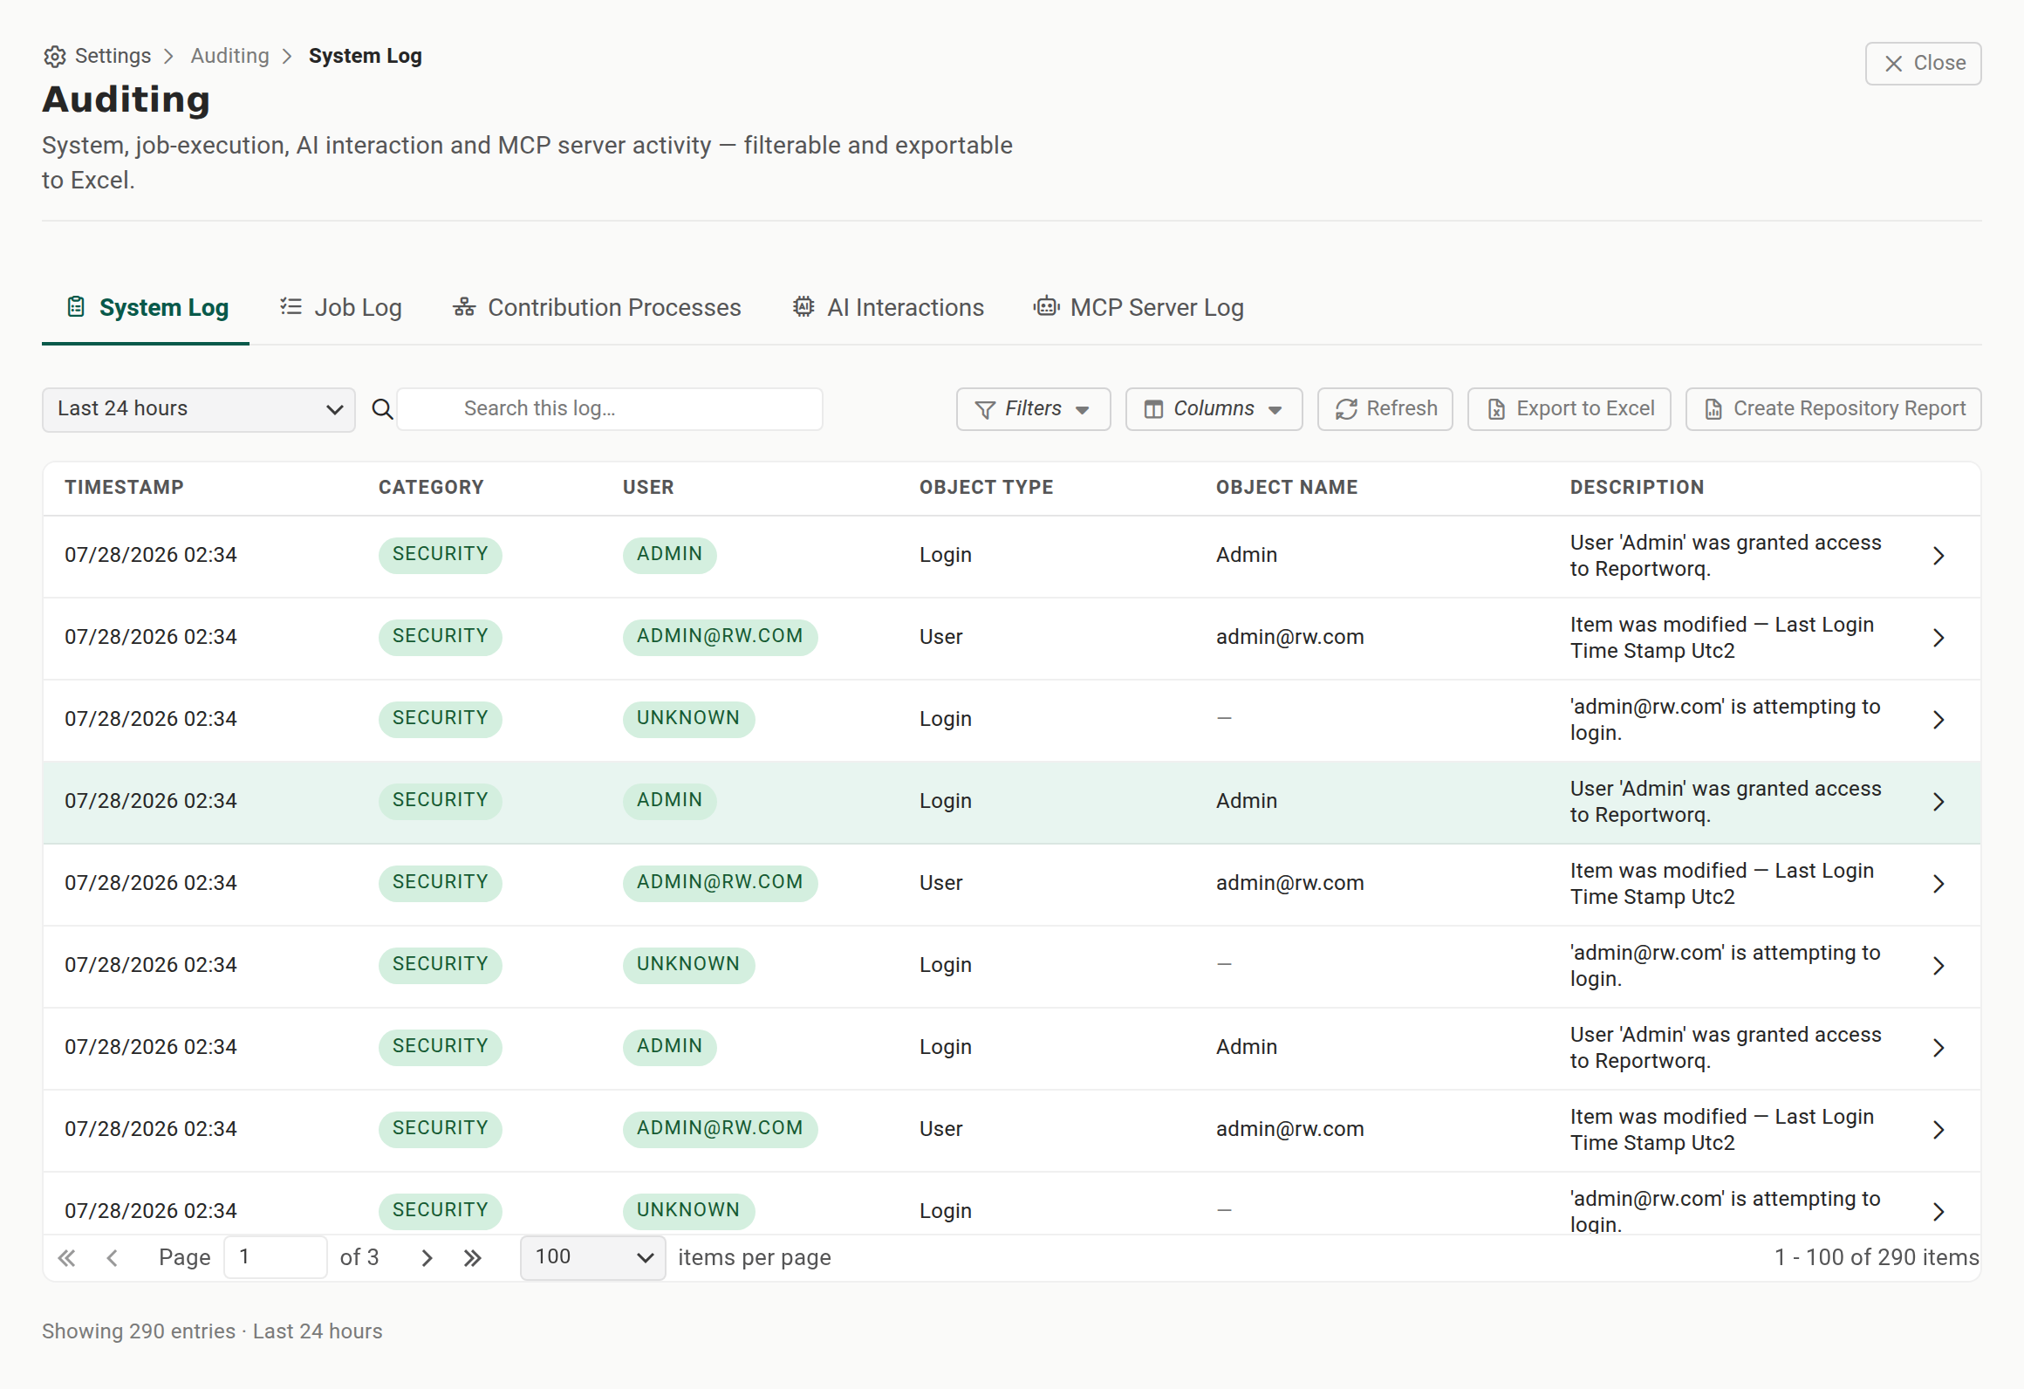The height and width of the screenshot is (1389, 2024).
Task: Click ADMIN@RW.COM badge in second row
Action: (720, 637)
